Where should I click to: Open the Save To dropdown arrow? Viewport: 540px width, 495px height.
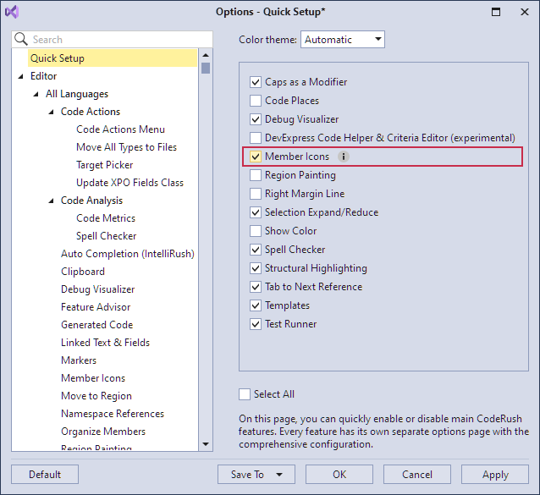click(x=279, y=475)
